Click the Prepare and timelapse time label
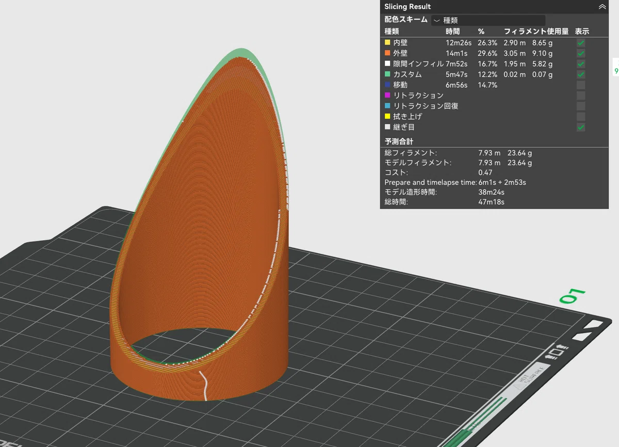The width and height of the screenshot is (619, 447). [x=430, y=182]
